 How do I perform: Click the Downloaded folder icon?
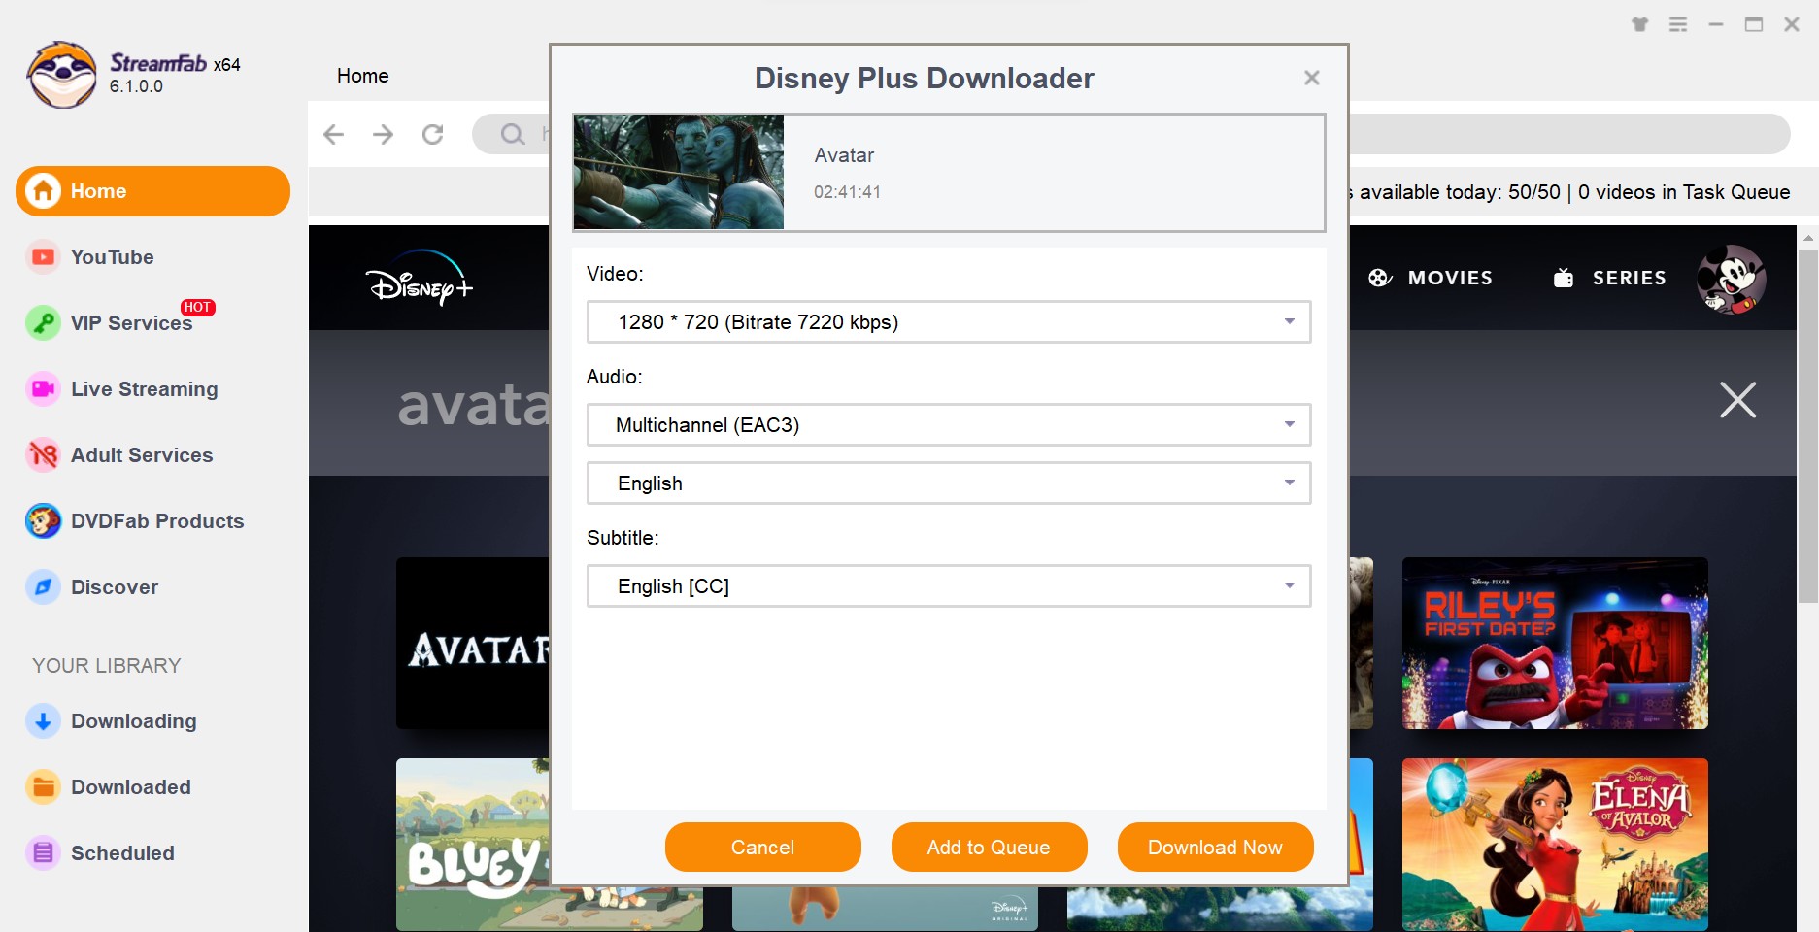tap(43, 787)
